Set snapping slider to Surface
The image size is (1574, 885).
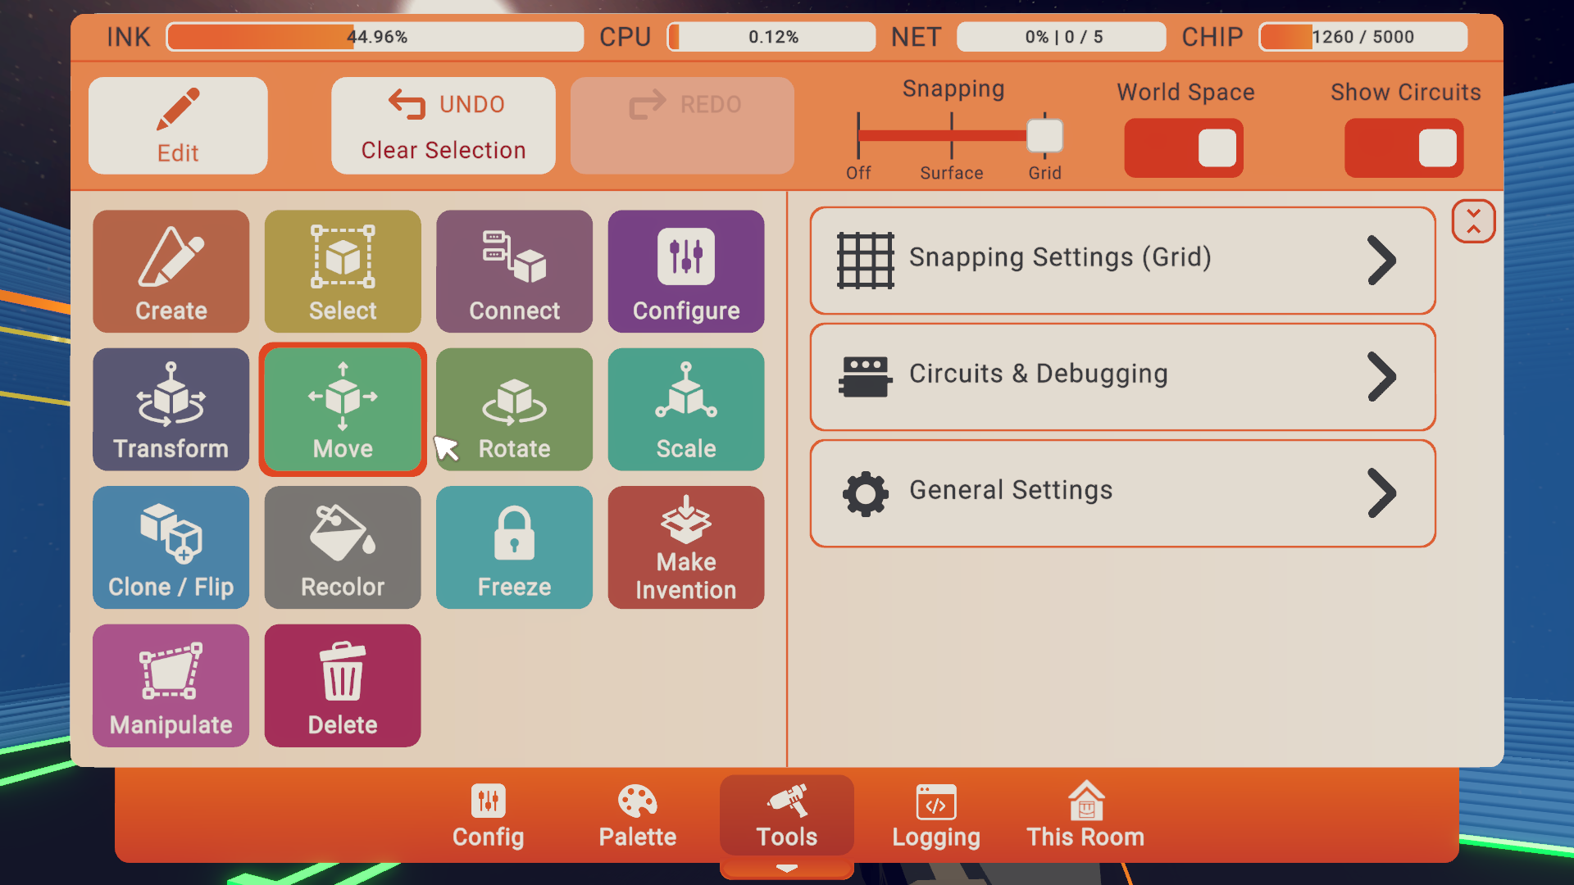tap(951, 136)
